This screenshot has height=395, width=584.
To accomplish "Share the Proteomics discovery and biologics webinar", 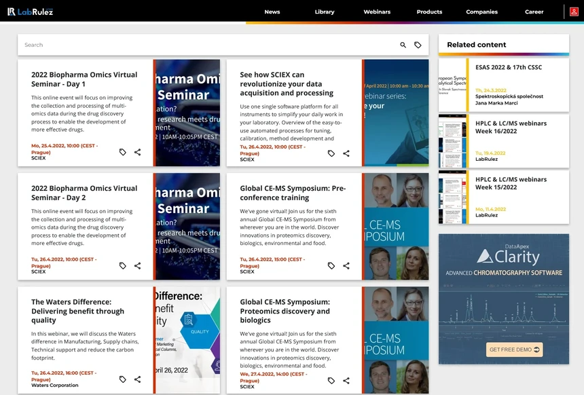I will click(x=346, y=381).
